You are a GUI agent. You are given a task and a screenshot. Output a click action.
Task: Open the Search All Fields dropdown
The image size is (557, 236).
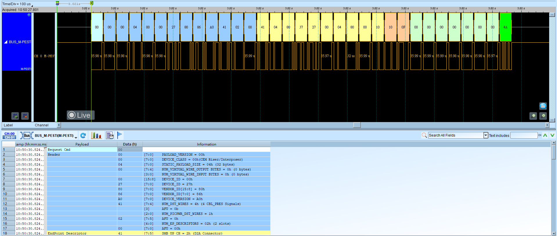[486, 135]
